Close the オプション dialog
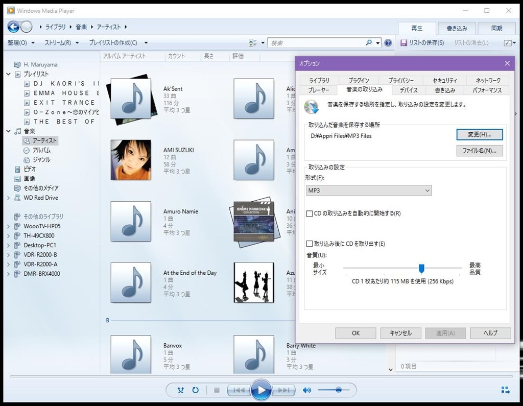 pyautogui.click(x=507, y=63)
